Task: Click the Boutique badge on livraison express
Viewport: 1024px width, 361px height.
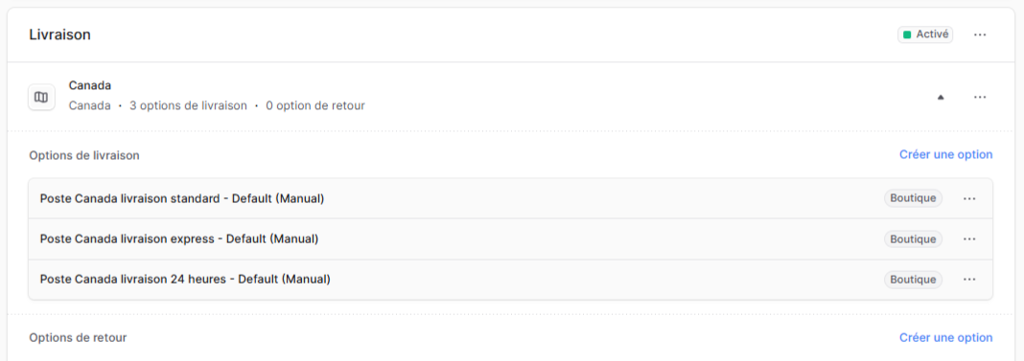Action: point(913,239)
